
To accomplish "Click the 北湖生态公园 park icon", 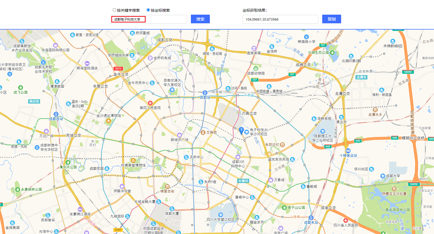I will coord(332,52).
